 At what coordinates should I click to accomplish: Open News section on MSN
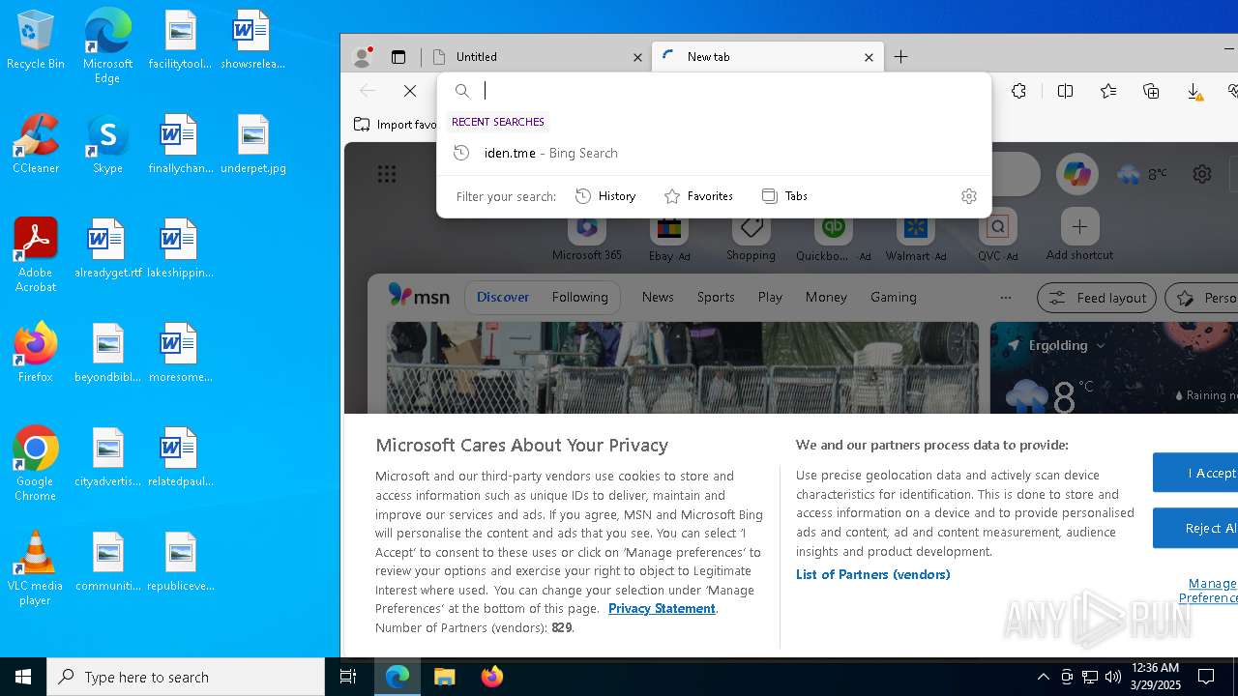click(658, 298)
